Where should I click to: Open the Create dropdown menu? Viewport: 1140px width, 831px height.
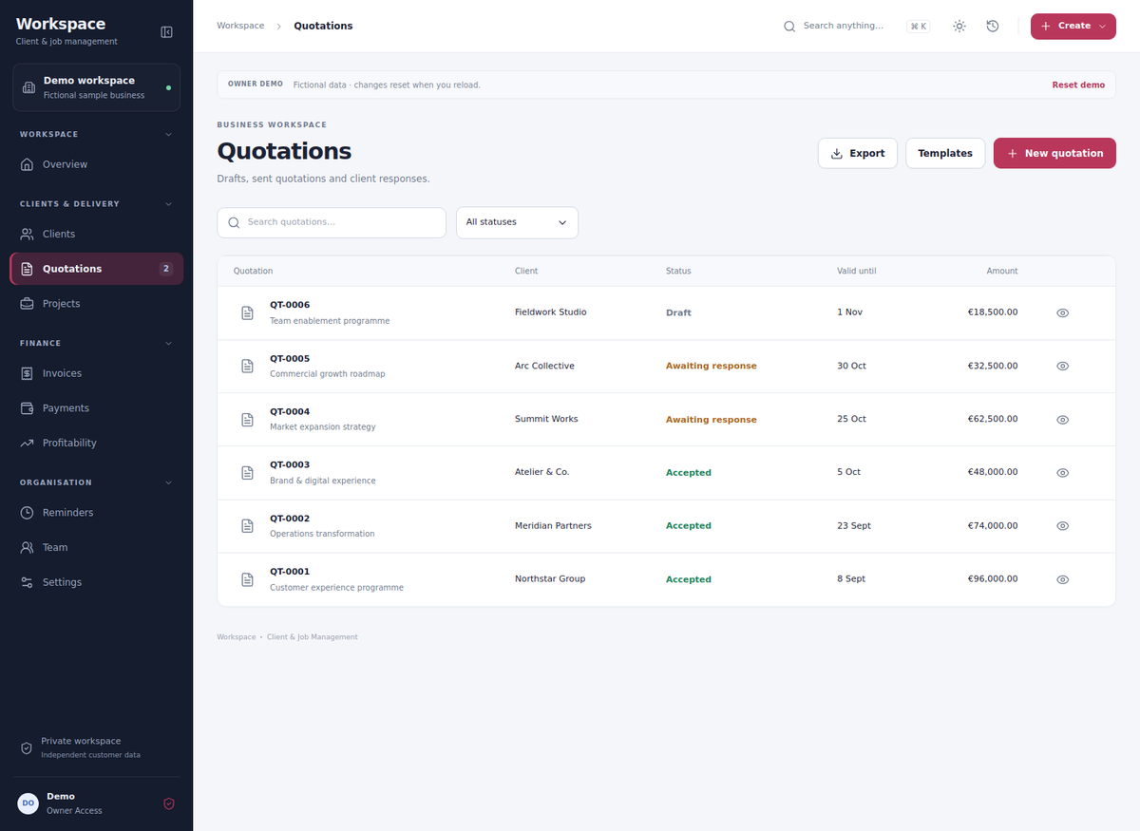click(x=1073, y=27)
